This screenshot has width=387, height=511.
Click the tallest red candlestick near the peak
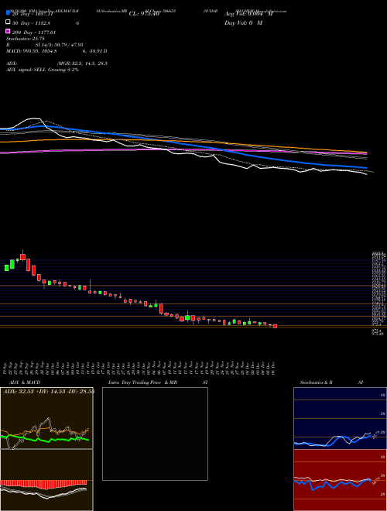28,265
